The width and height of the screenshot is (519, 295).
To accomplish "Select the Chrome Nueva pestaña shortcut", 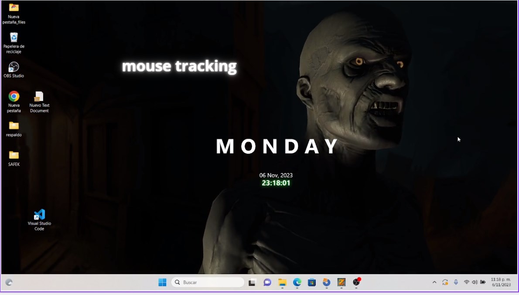I will (14, 102).
